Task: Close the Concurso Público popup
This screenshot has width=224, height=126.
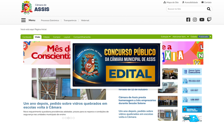Action: click(160, 43)
